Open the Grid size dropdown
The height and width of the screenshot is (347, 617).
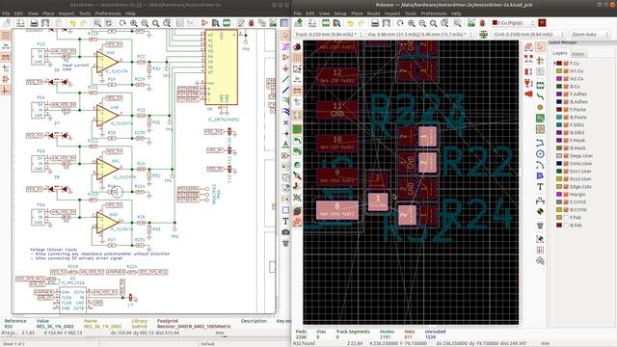pyautogui.click(x=529, y=35)
